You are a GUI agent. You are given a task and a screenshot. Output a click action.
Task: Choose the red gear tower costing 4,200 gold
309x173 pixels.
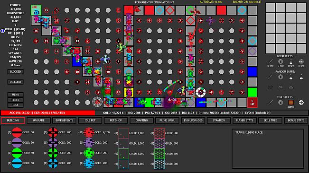[x=89, y=132]
